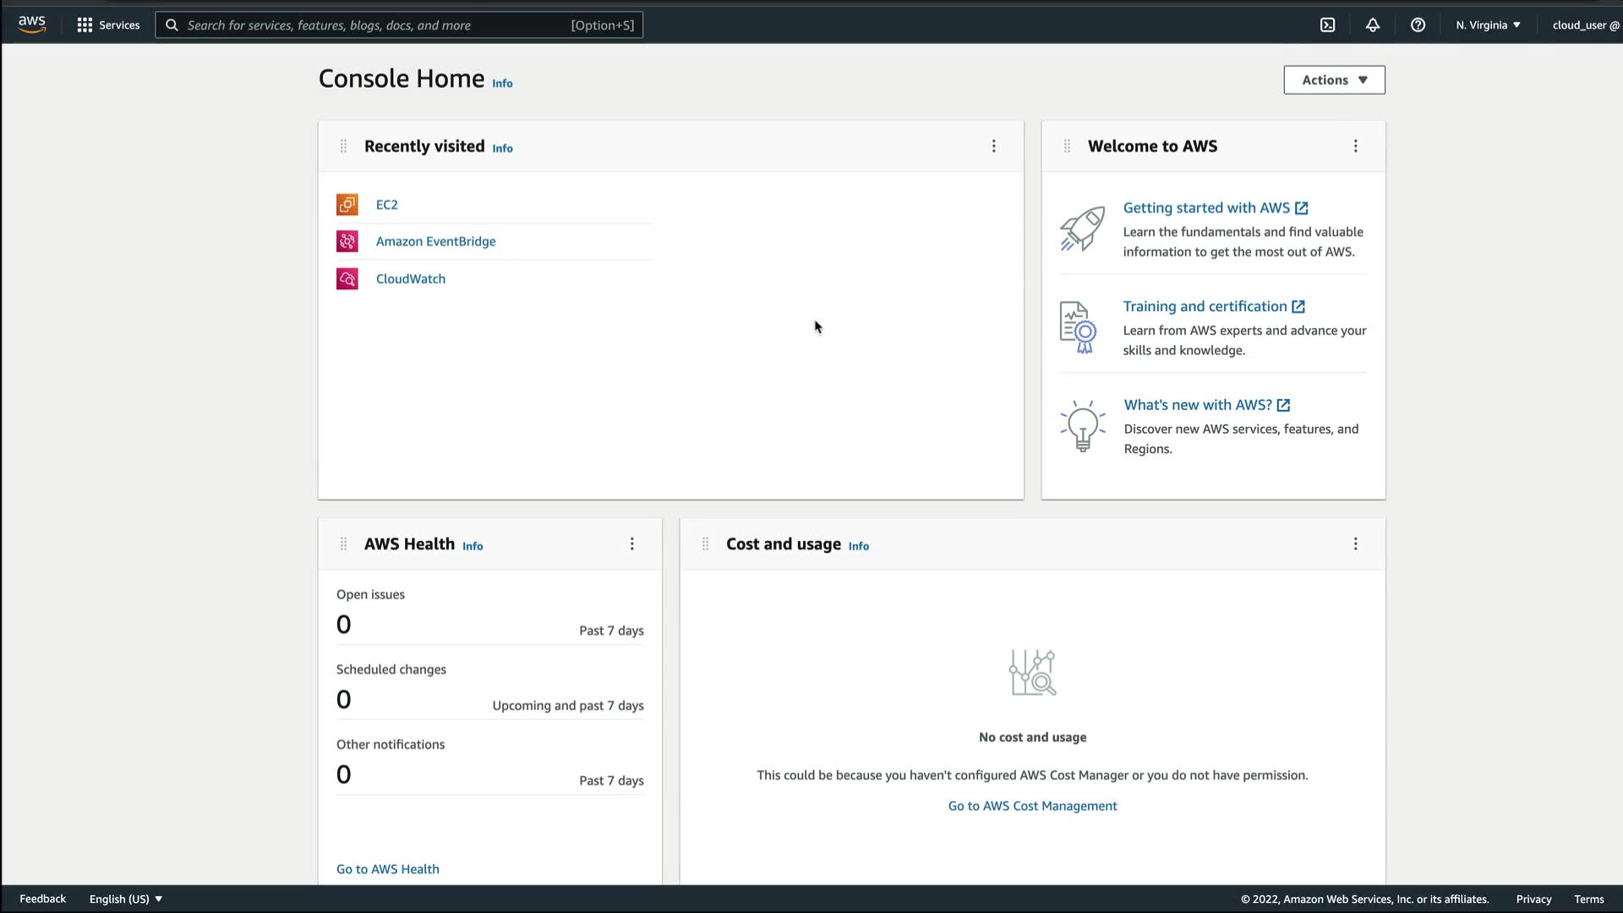The image size is (1623, 913).
Task: Open the CloudShell terminal icon
Action: [x=1328, y=25]
